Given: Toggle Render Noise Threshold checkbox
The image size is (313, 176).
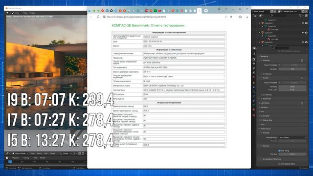Looking at the screenshot, I should tap(279, 83).
